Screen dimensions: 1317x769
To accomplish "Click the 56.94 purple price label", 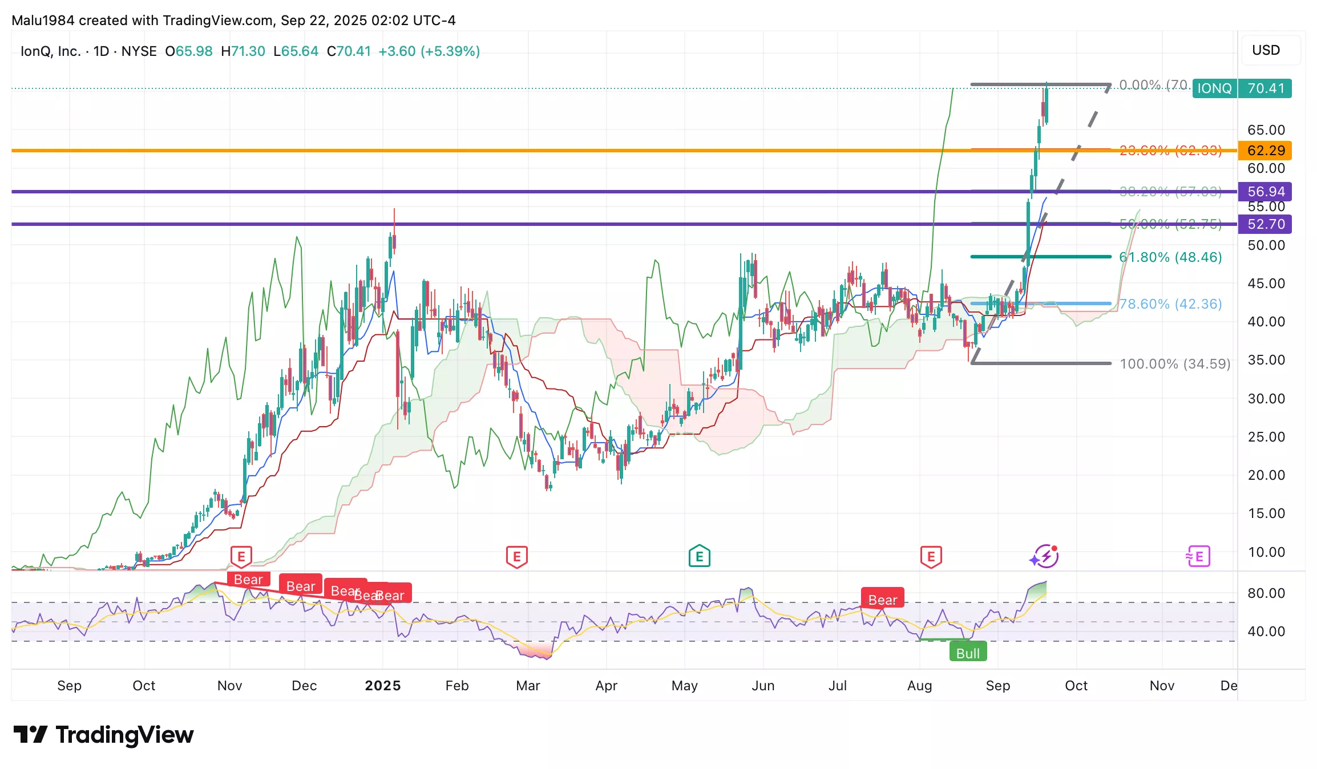I will pos(1265,192).
